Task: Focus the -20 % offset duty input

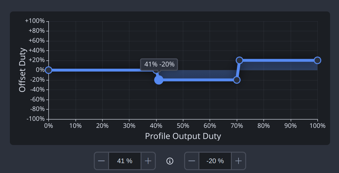Action: pos(215,161)
